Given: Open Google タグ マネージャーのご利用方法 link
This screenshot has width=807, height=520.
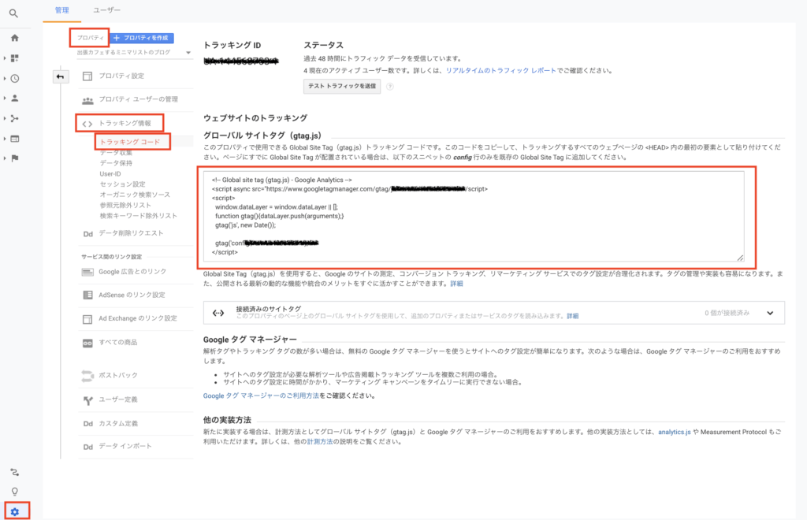Looking at the screenshot, I should pos(261,396).
